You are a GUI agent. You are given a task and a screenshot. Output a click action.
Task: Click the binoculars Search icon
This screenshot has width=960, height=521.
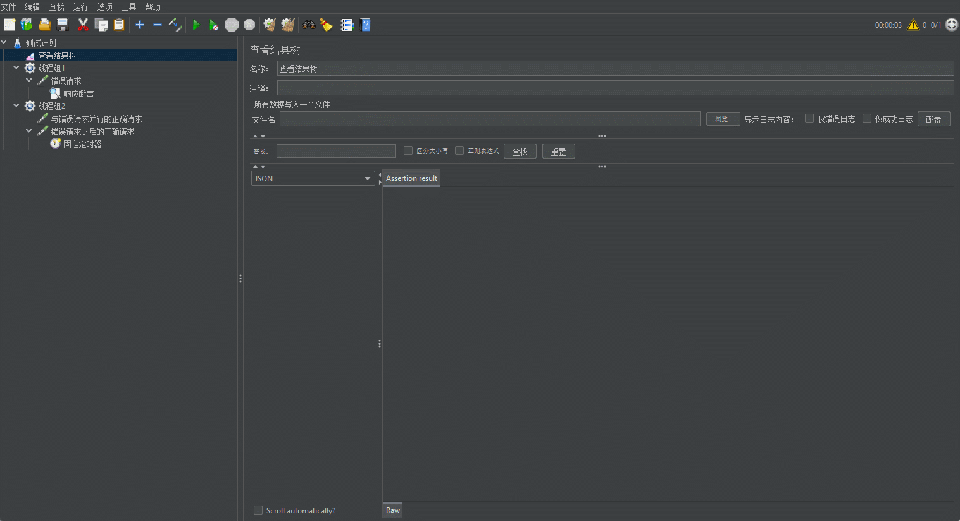pos(309,25)
